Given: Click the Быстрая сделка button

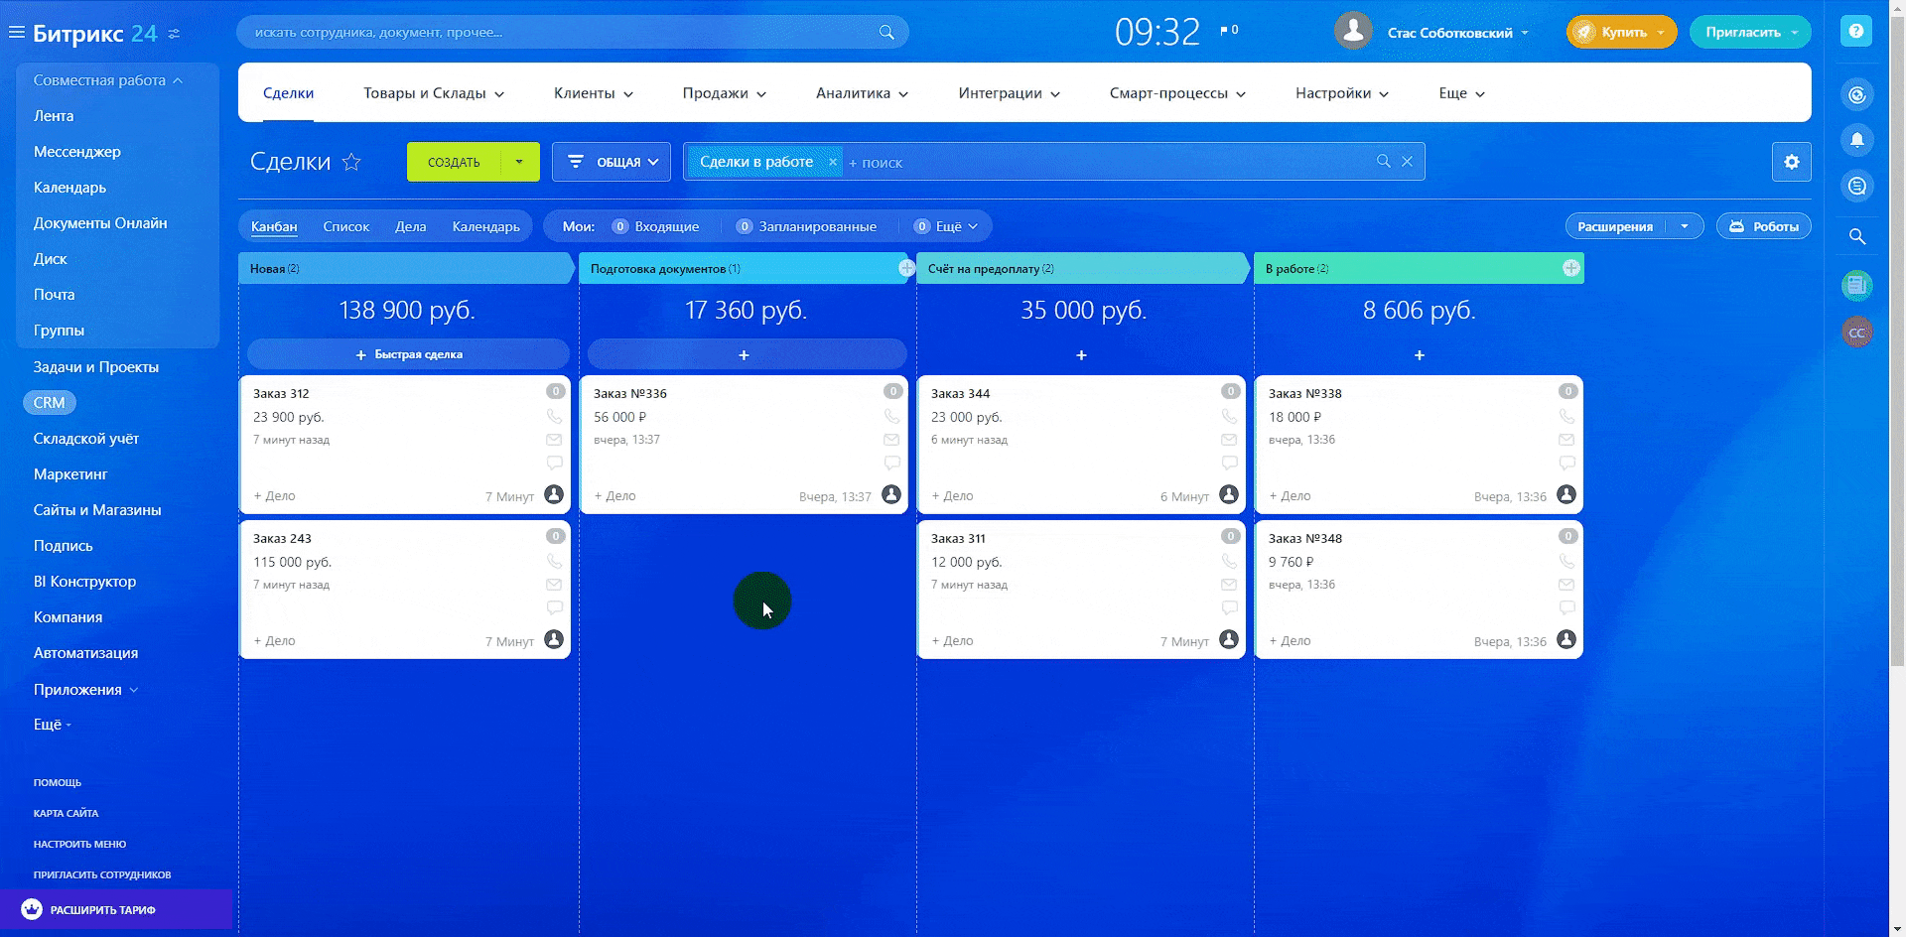Looking at the screenshot, I should (408, 354).
